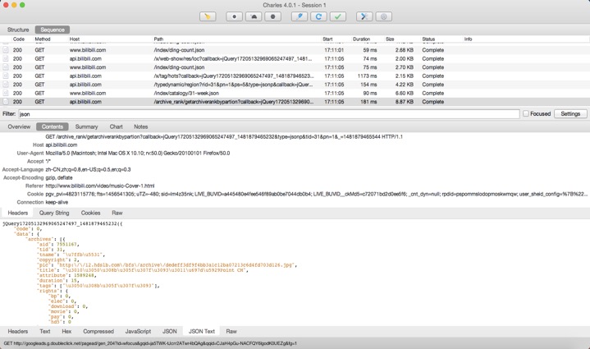
Task: Select response Raw tab at bottom
Action: click(x=231, y=331)
